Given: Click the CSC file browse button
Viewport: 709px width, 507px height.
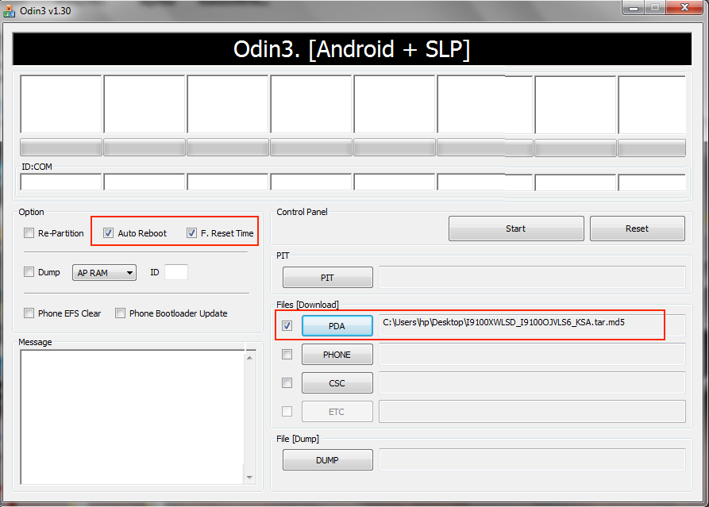Looking at the screenshot, I should [x=337, y=383].
